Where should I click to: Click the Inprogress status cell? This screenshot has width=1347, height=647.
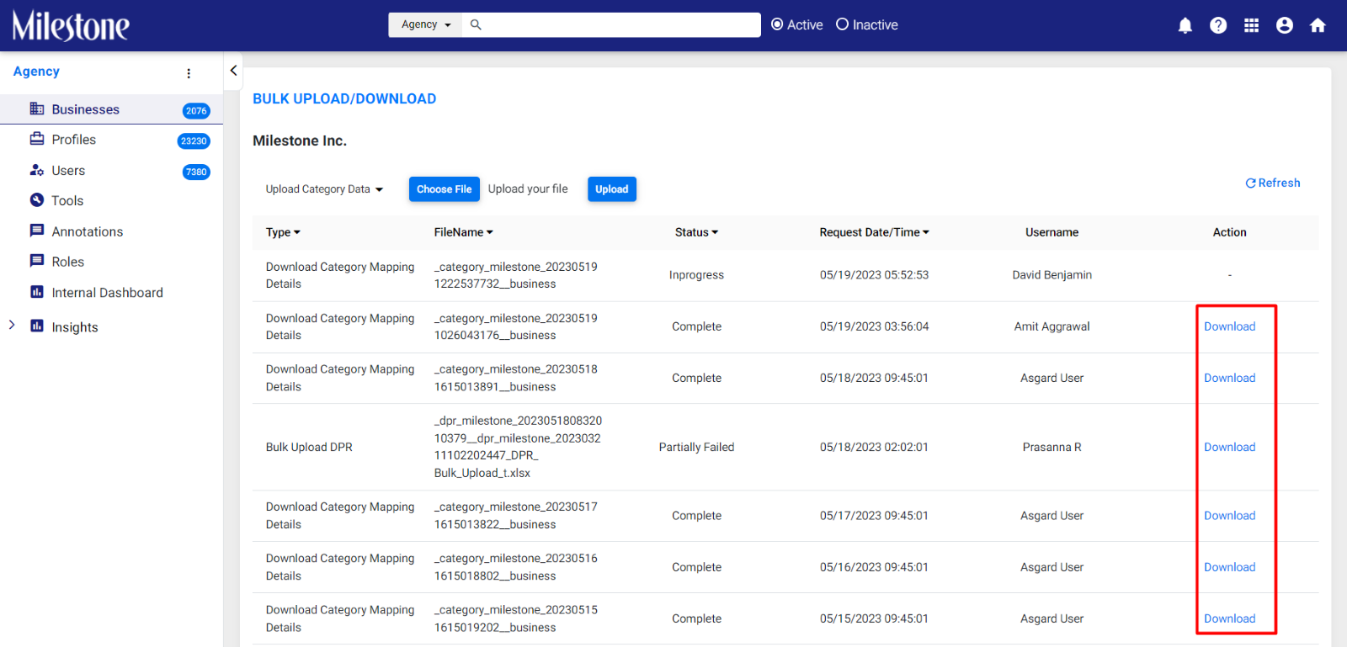[x=696, y=275]
